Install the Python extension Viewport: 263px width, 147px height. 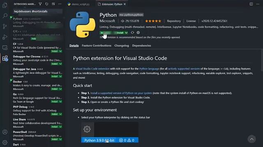point(112,33)
